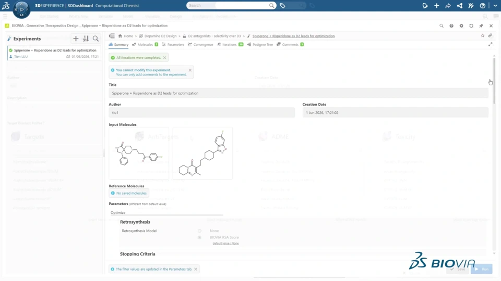Click current experiment breadcrumb link

pos(293,36)
